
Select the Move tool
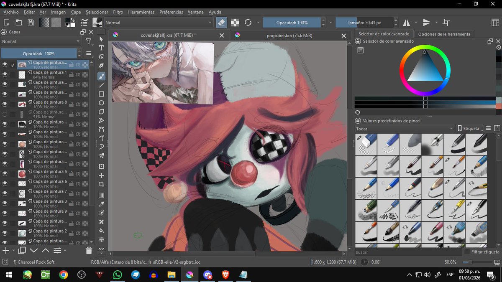pos(101,175)
